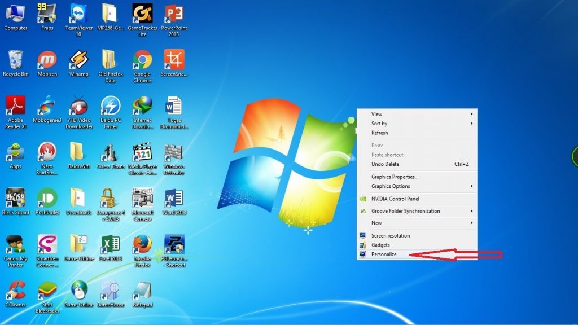The height and width of the screenshot is (325, 578).
Task: Click the Tugas Ekonomi Word document
Action: pyautogui.click(x=174, y=106)
